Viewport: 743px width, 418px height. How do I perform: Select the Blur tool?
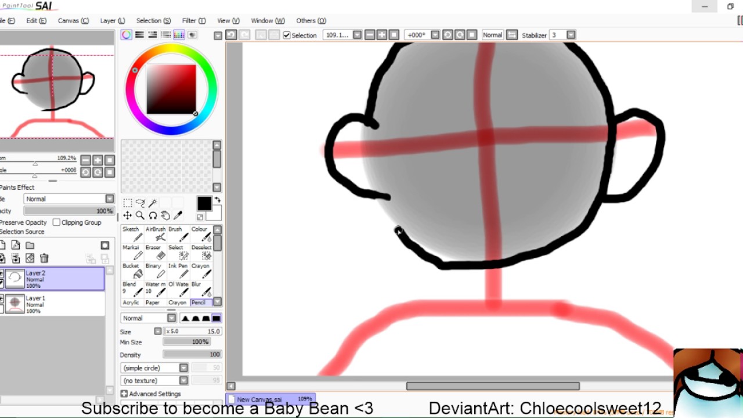click(x=201, y=289)
